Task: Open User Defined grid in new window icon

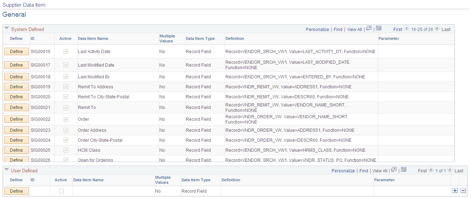Action: (x=394, y=170)
